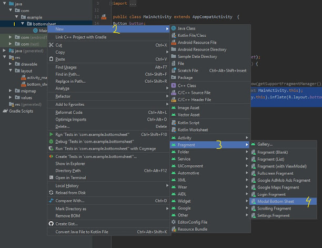Expand the layout folder in res

[x=16, y=71]
